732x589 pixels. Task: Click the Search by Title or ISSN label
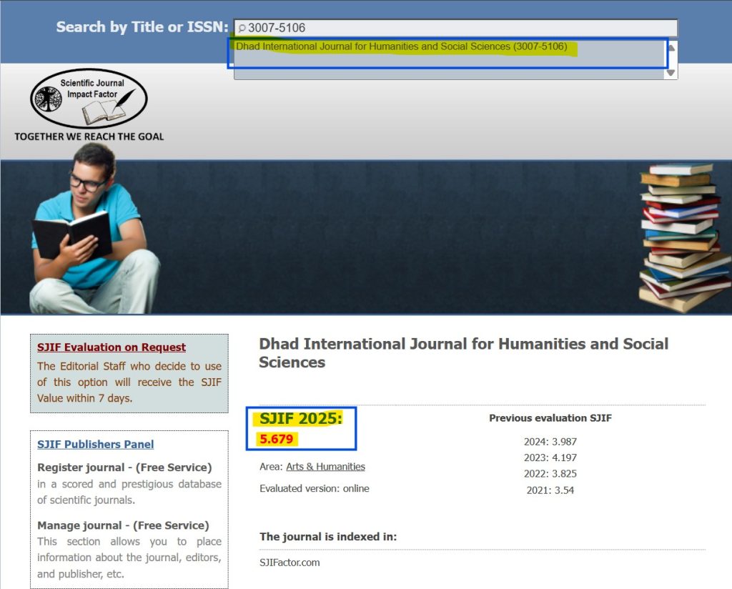[142, 27]
